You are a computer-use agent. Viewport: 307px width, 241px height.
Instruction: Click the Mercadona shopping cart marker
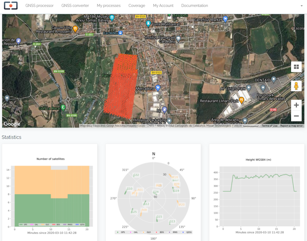[x=158, y=88]
